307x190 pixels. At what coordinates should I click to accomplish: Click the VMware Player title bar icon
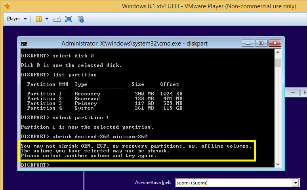(x=5, y=6)
